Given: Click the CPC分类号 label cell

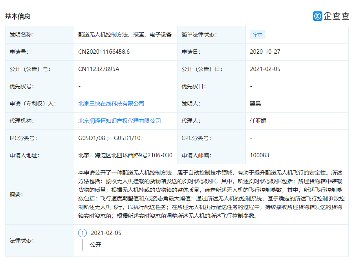Looking at the screenshot, I should 211,138.
